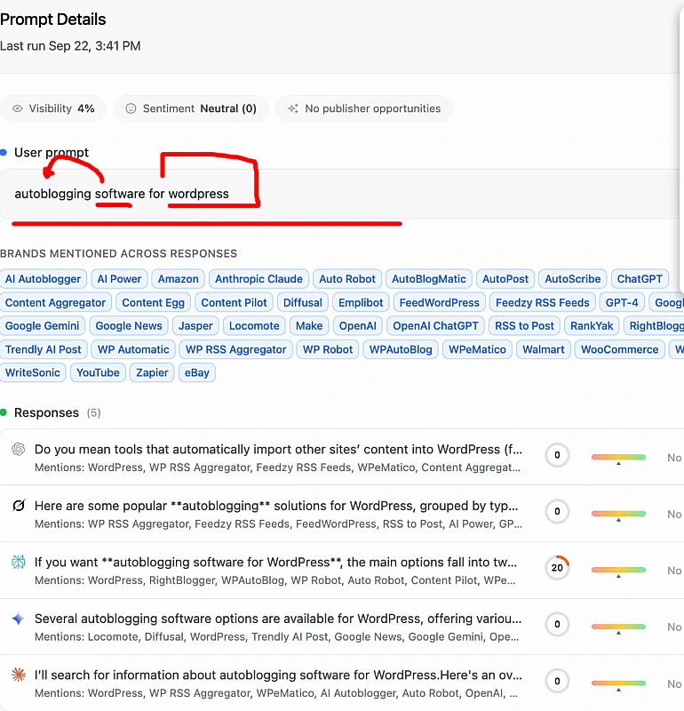This screenshot has height=711, width=684.
Task: Click the Visibility eye icon
Action: click(17, 108)
